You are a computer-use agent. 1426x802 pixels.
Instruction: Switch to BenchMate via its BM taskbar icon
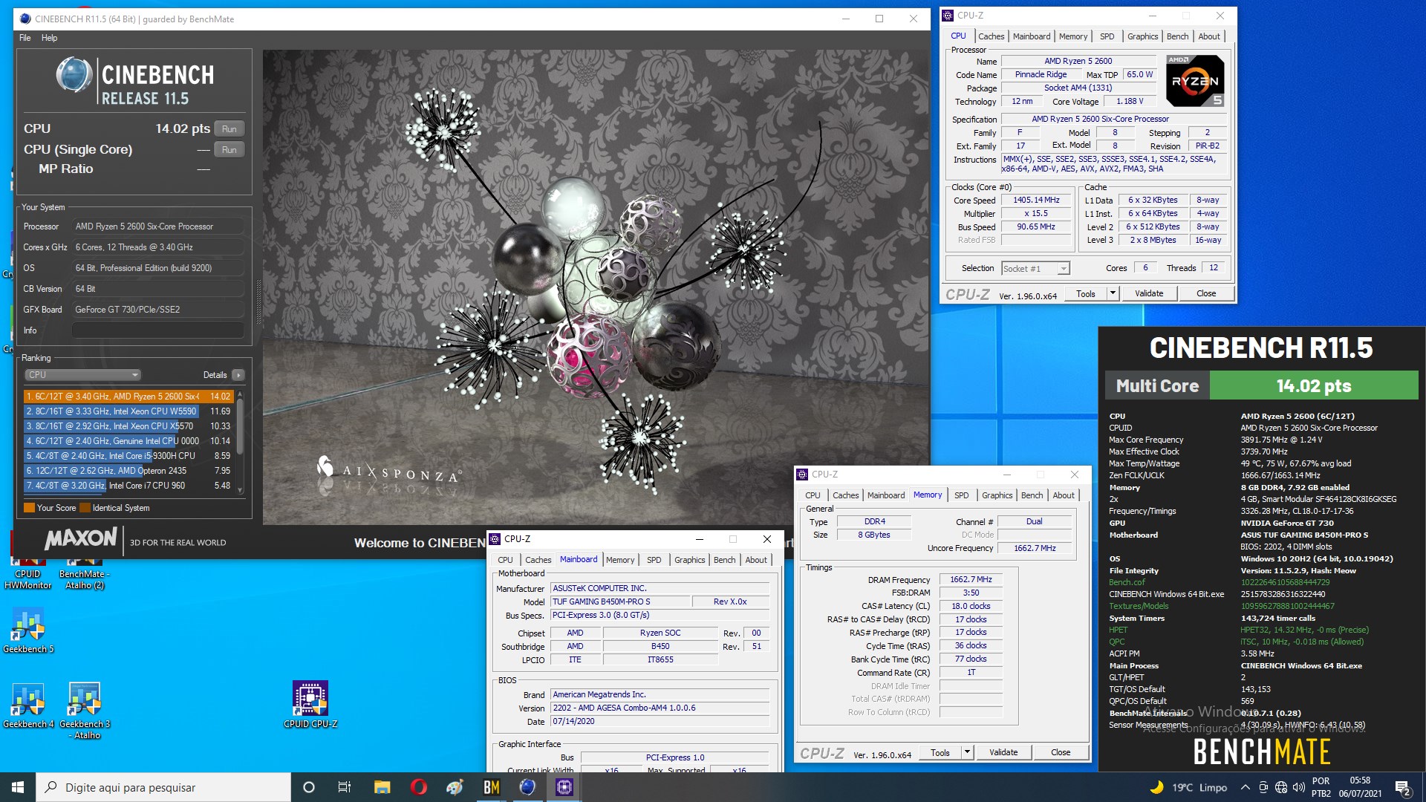[x=491, y=787]
